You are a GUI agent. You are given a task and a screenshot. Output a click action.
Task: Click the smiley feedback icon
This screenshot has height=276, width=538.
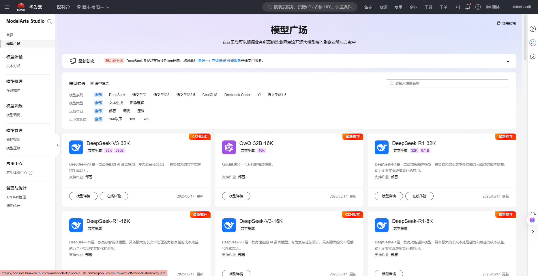click(x=533, y=43)
